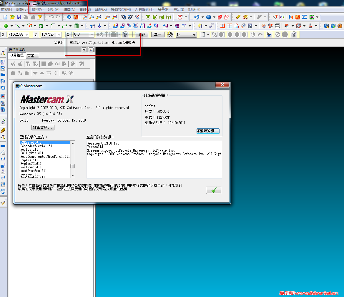This screenshot has height=297, width=344.
Task: Select Rast2vec.dll in installed products list
Action: click(x=31, y=167)
